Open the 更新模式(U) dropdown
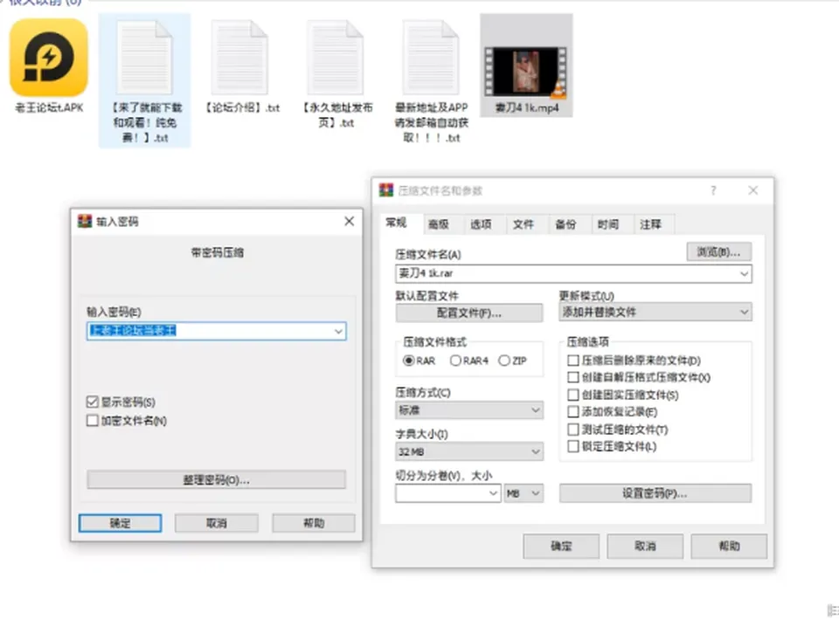Screen dimensions: 839x619 pos(655,313)
